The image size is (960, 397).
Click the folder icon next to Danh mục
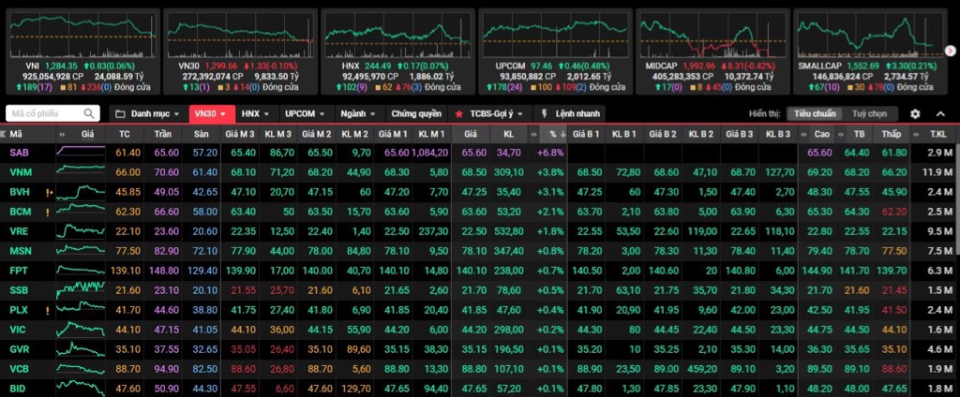120,113
